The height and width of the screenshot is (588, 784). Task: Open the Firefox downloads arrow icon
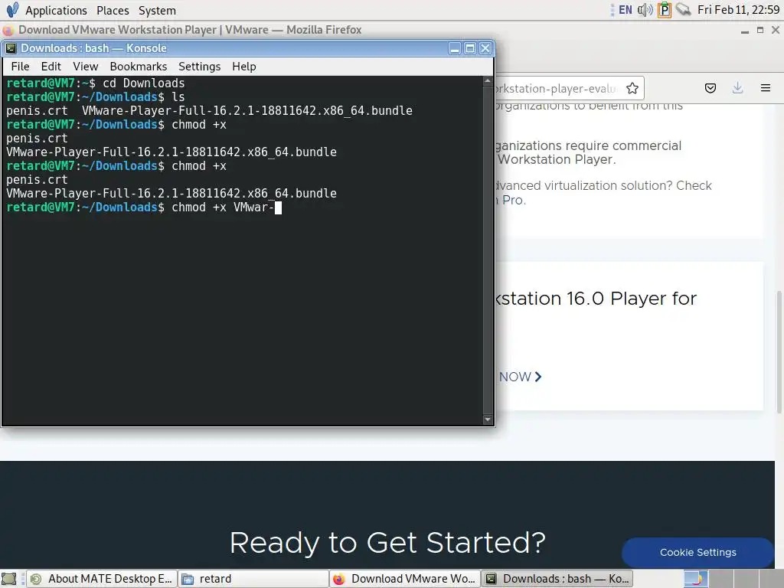[x=737, y=89]
